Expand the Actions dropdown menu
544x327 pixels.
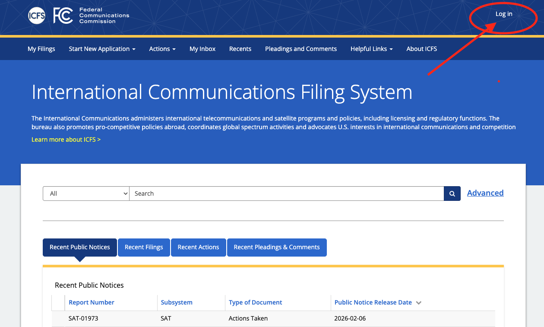162,49
